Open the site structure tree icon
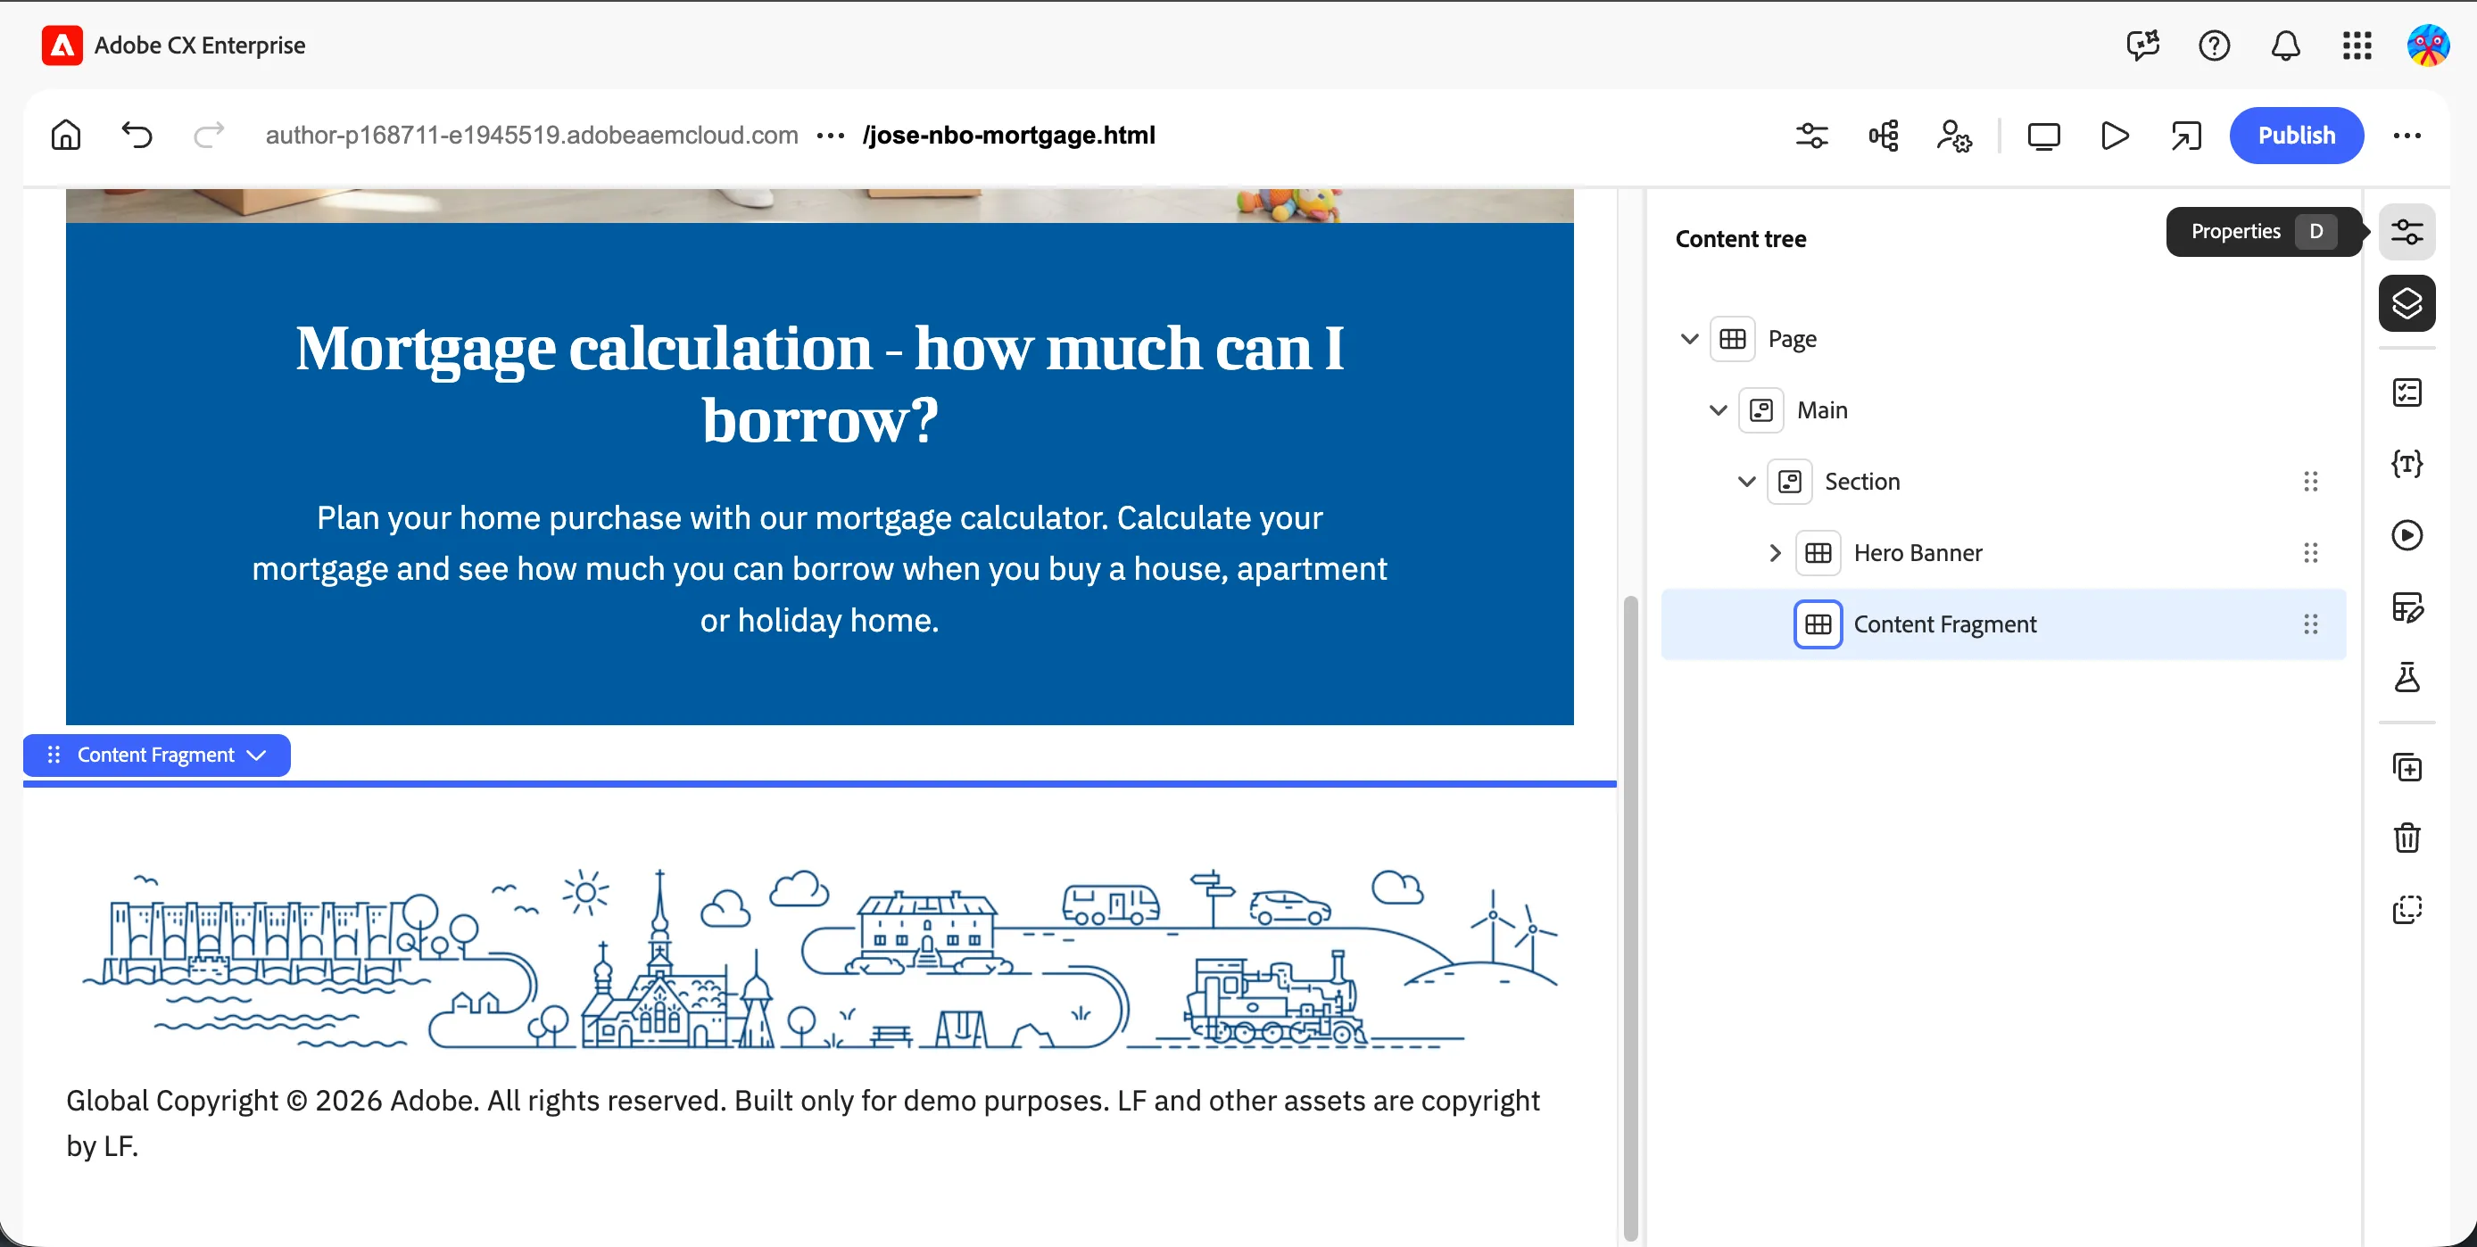 click(x=1883, y=136)
